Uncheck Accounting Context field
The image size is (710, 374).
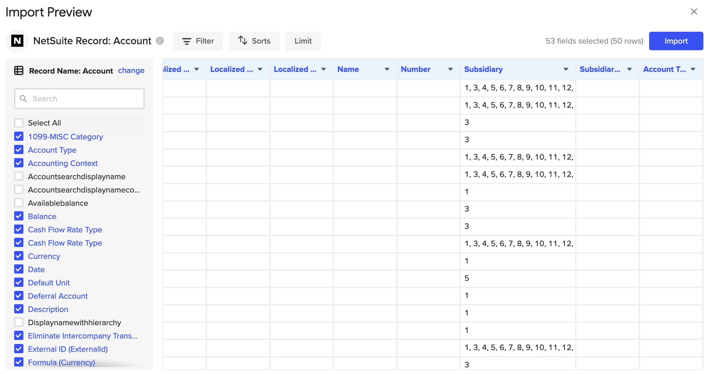19,163
